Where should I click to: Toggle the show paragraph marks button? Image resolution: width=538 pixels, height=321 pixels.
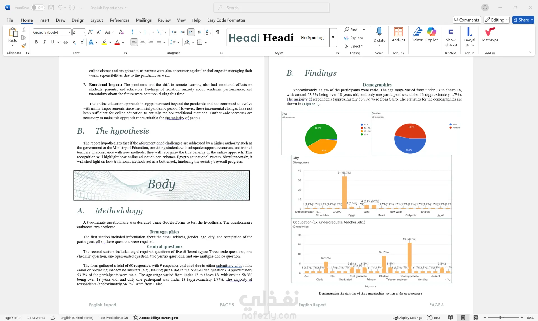[x=217, y=32]
